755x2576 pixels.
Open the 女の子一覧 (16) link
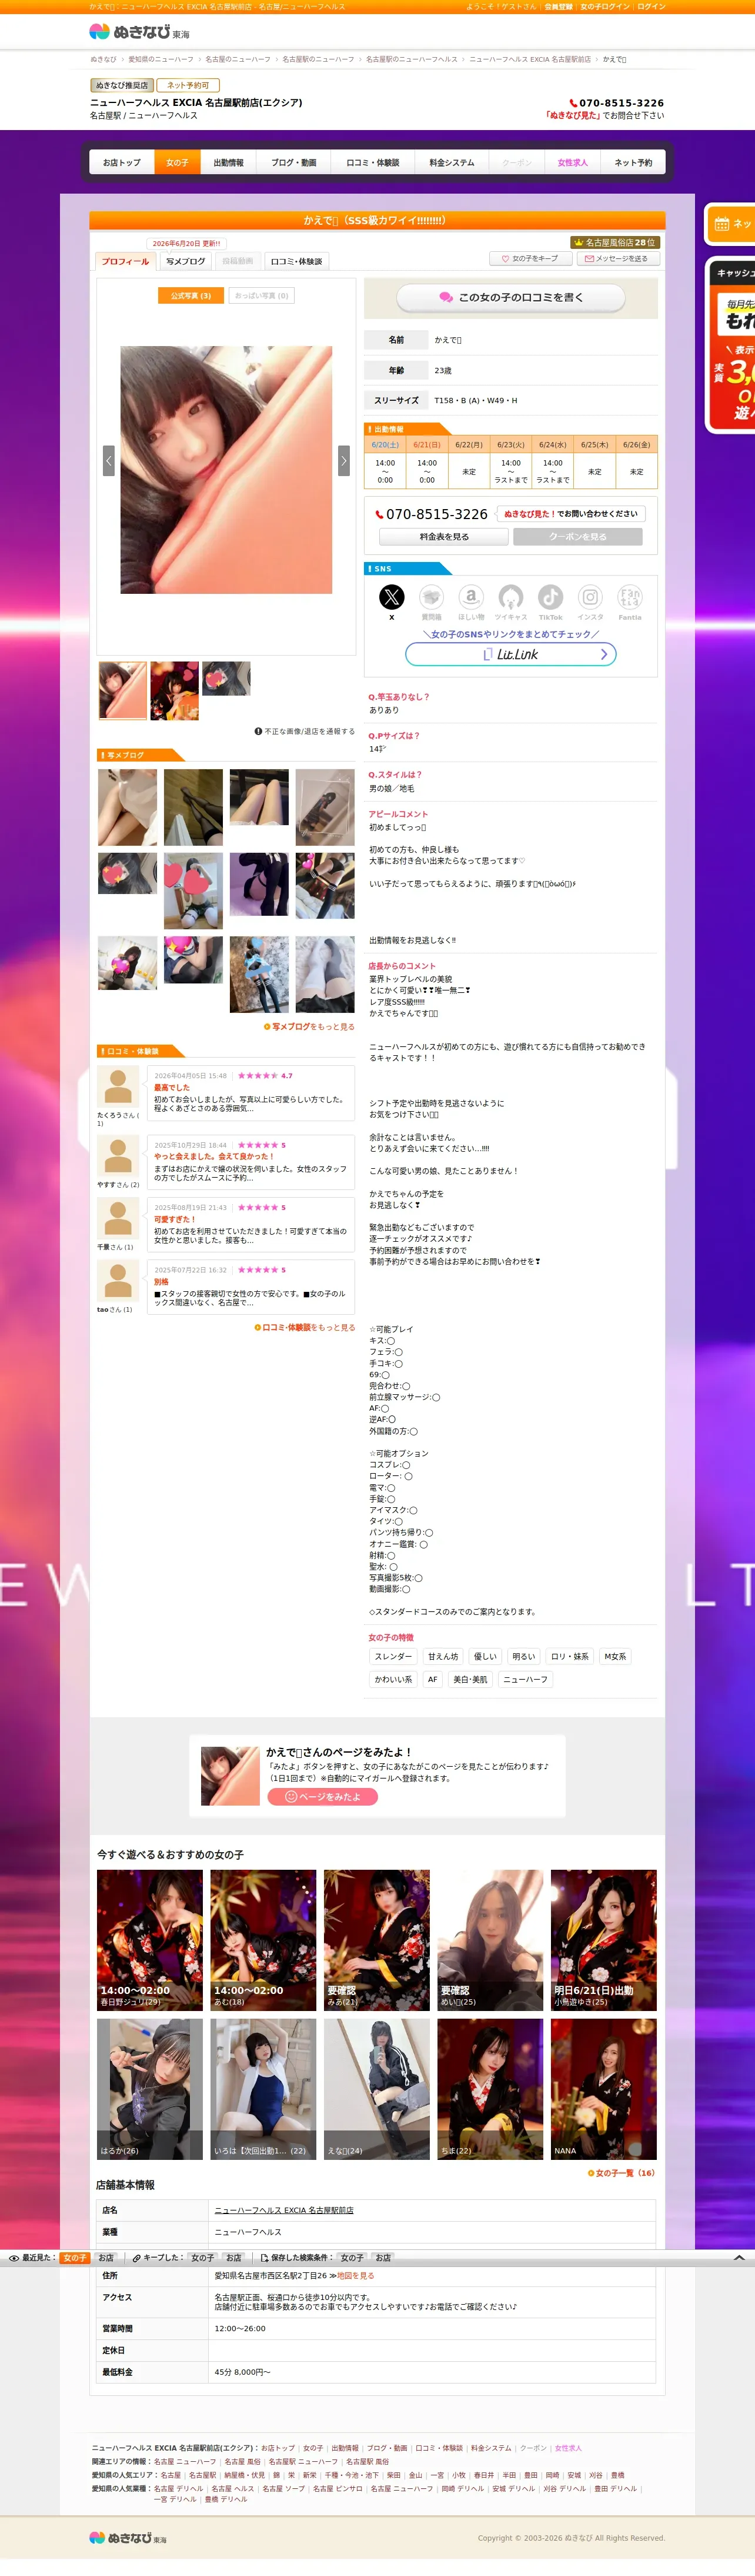621,2173
